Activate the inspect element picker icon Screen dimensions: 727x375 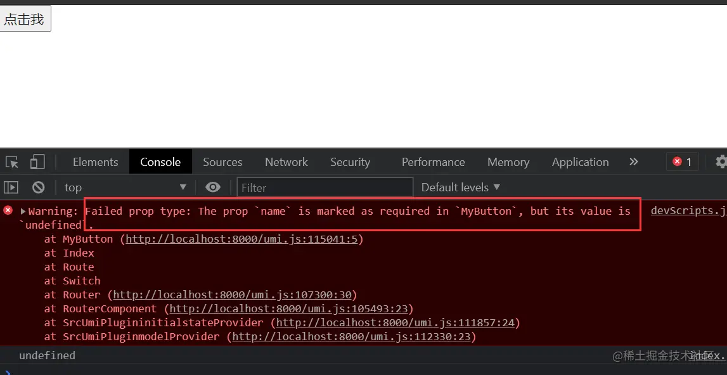click(x=11, y=162)
